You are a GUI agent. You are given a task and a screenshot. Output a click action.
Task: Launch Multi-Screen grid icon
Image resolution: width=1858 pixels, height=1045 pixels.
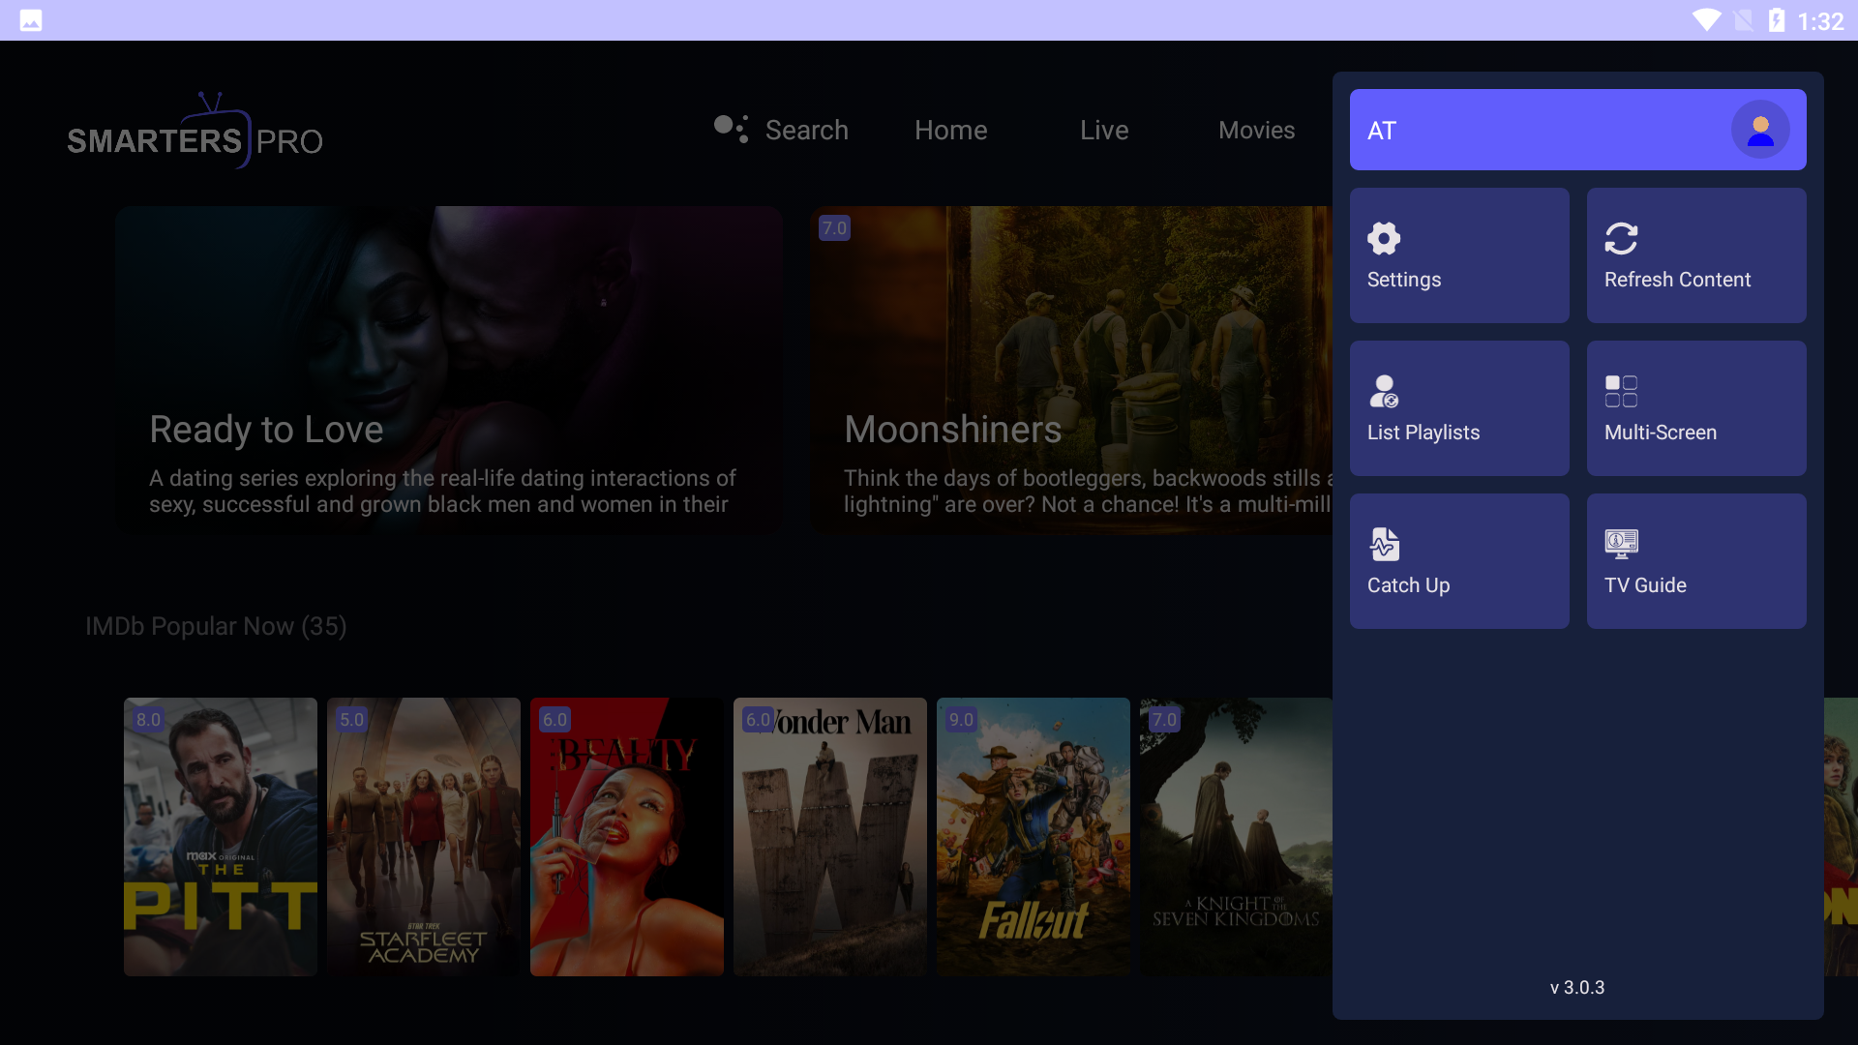(1621, 391)
